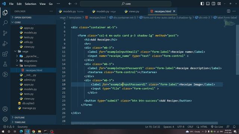Click the Go Back arrow in title bar
239x134 pixels.
coord(70,4)
